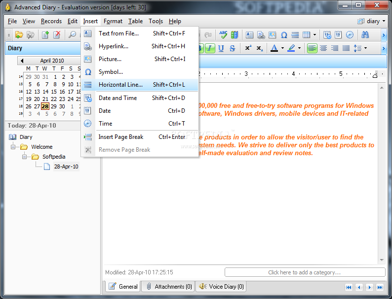Choose Hyperlink... from the Insert menu
This screenshot has width=392, height=299.
tap(140, 46)
